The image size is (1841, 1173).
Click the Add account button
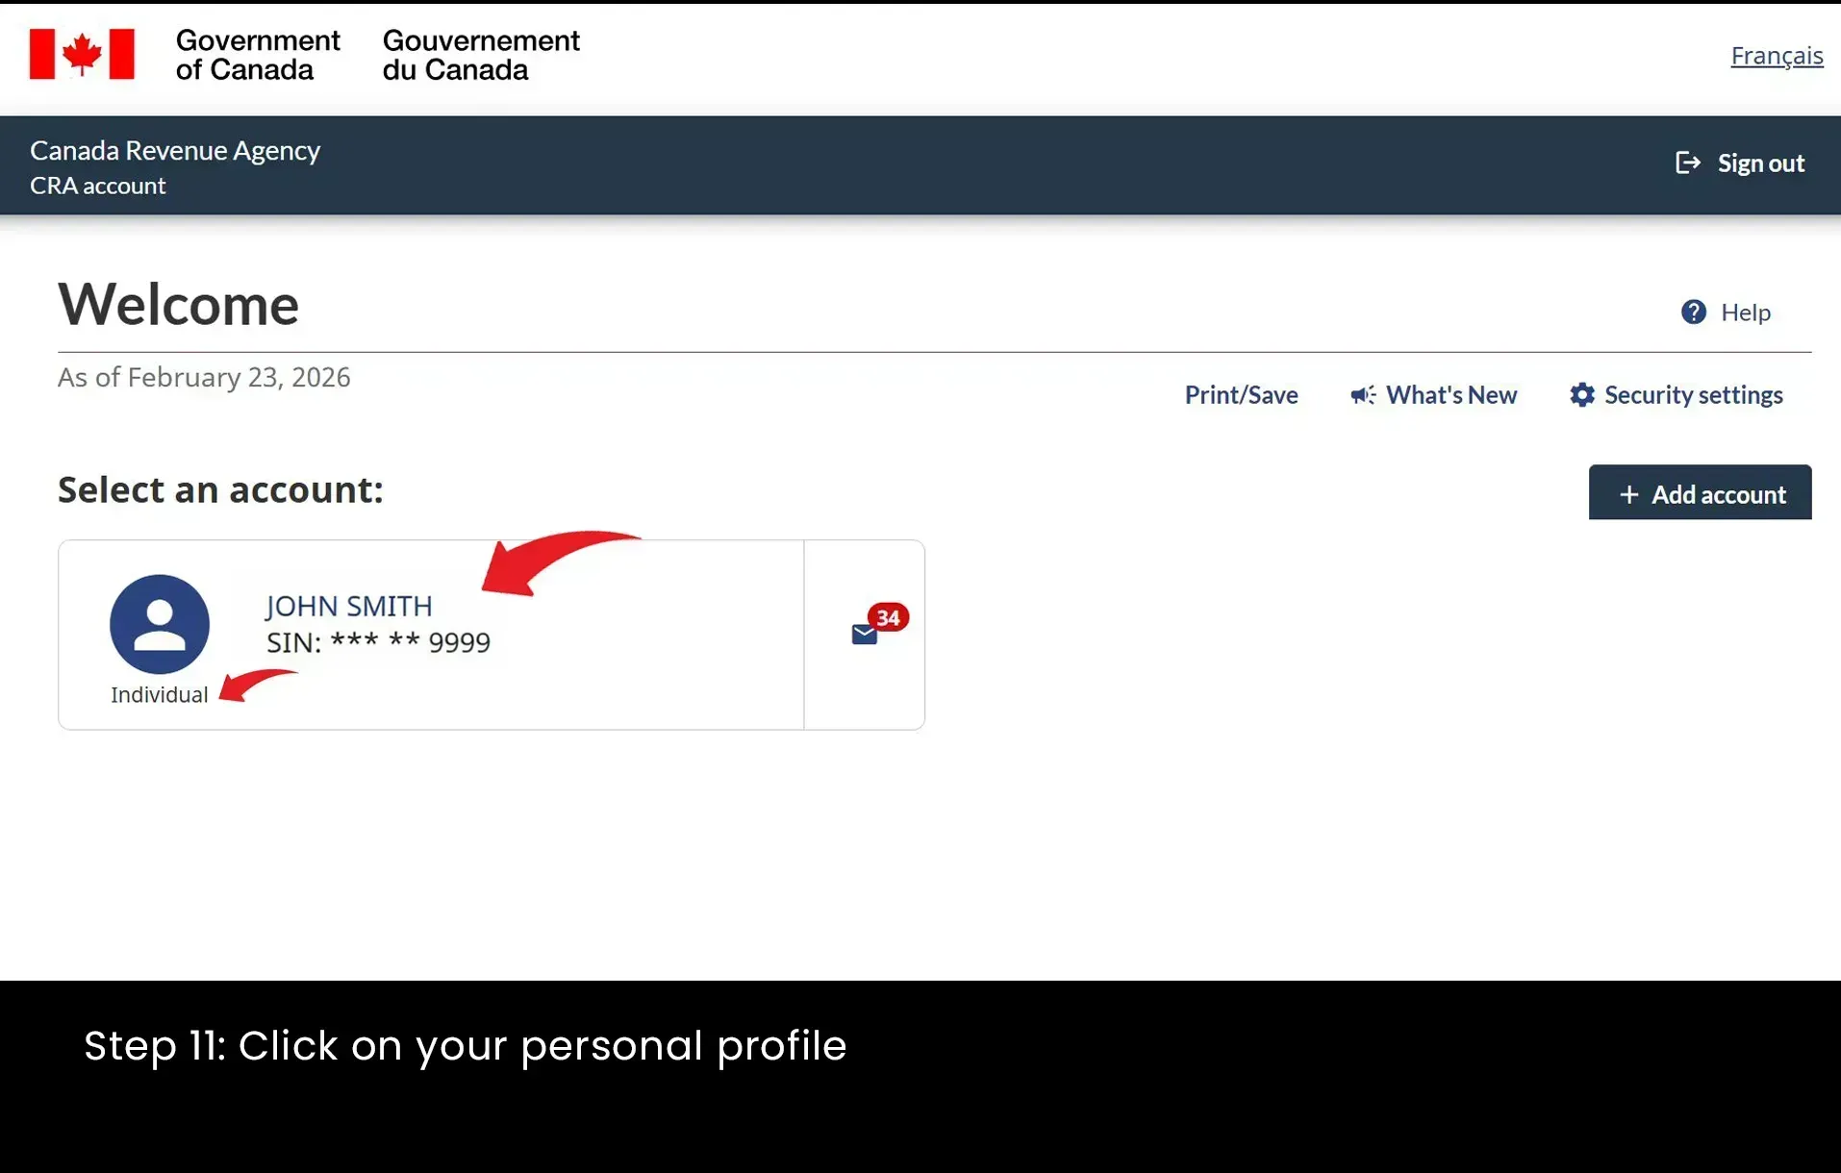[1700, 492]
